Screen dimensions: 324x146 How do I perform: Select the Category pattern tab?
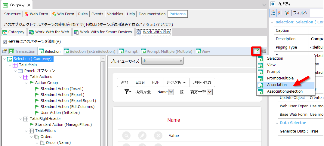pyautogui.click(x=14, y=32)
